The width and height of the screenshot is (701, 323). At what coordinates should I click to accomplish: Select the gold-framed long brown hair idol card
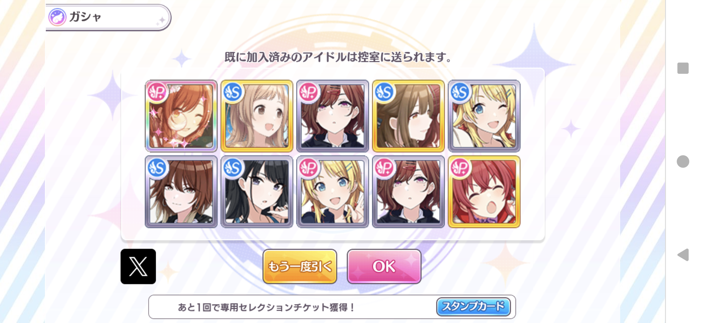click(x=408, y=116)
